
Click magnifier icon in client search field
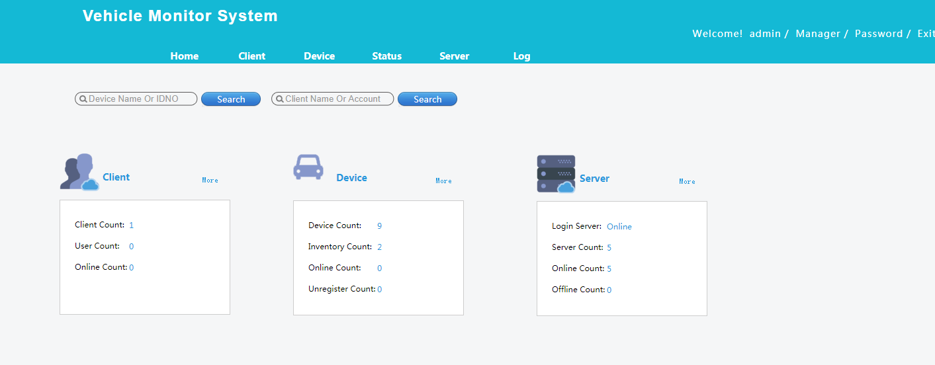click(280, 99)
